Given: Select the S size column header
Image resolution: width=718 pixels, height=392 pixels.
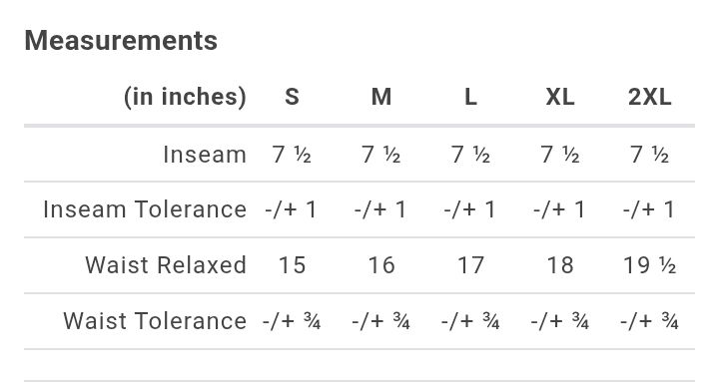Looking at the screenshot, I should (293, 97).
